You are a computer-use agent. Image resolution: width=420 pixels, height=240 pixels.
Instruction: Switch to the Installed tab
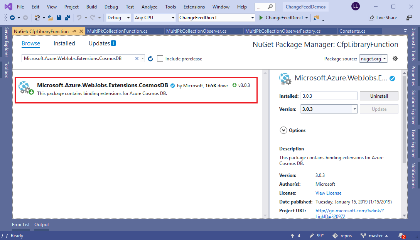tap(64, 43)
